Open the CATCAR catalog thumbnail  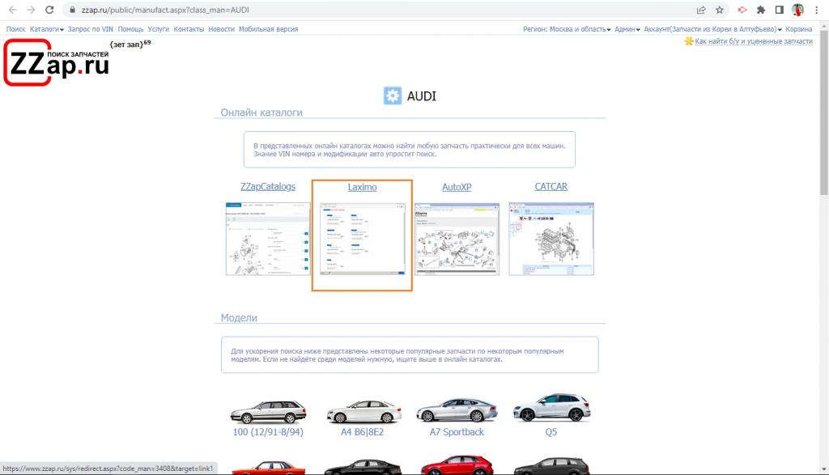tap(551, 239)
